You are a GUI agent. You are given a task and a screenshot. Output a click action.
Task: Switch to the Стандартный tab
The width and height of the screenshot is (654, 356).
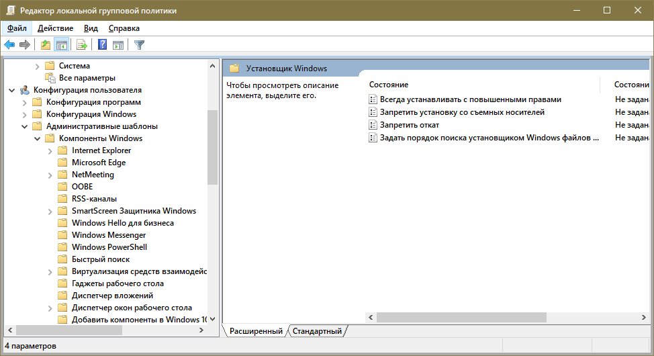317,331
